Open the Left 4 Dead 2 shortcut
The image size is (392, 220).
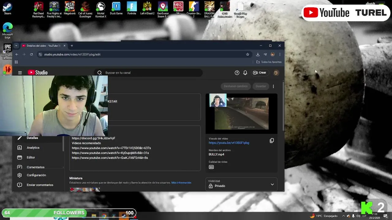click(147, 8)
